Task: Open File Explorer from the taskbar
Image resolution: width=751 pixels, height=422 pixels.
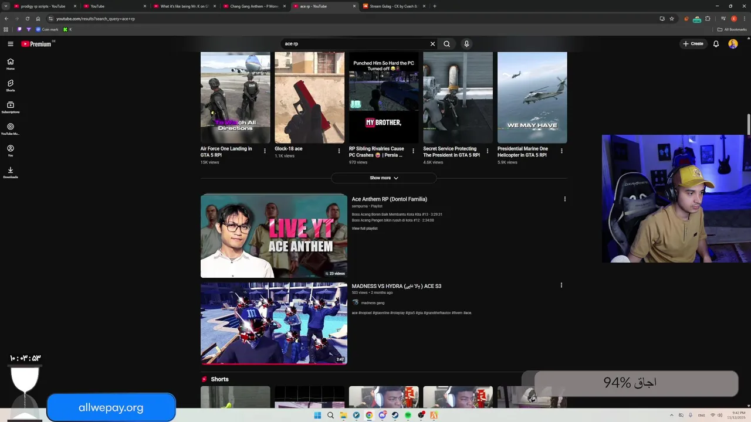Action: point(343,415)
